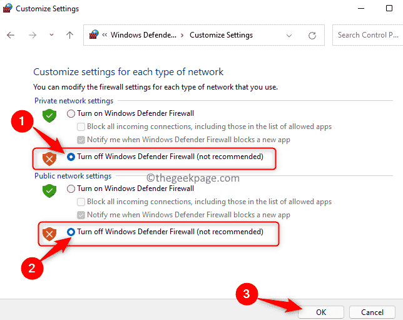The width and height of the screenshot is (403, 320).
Task: Click the breadcrumb double-chevron in address bar
Action: coord(105,35)
